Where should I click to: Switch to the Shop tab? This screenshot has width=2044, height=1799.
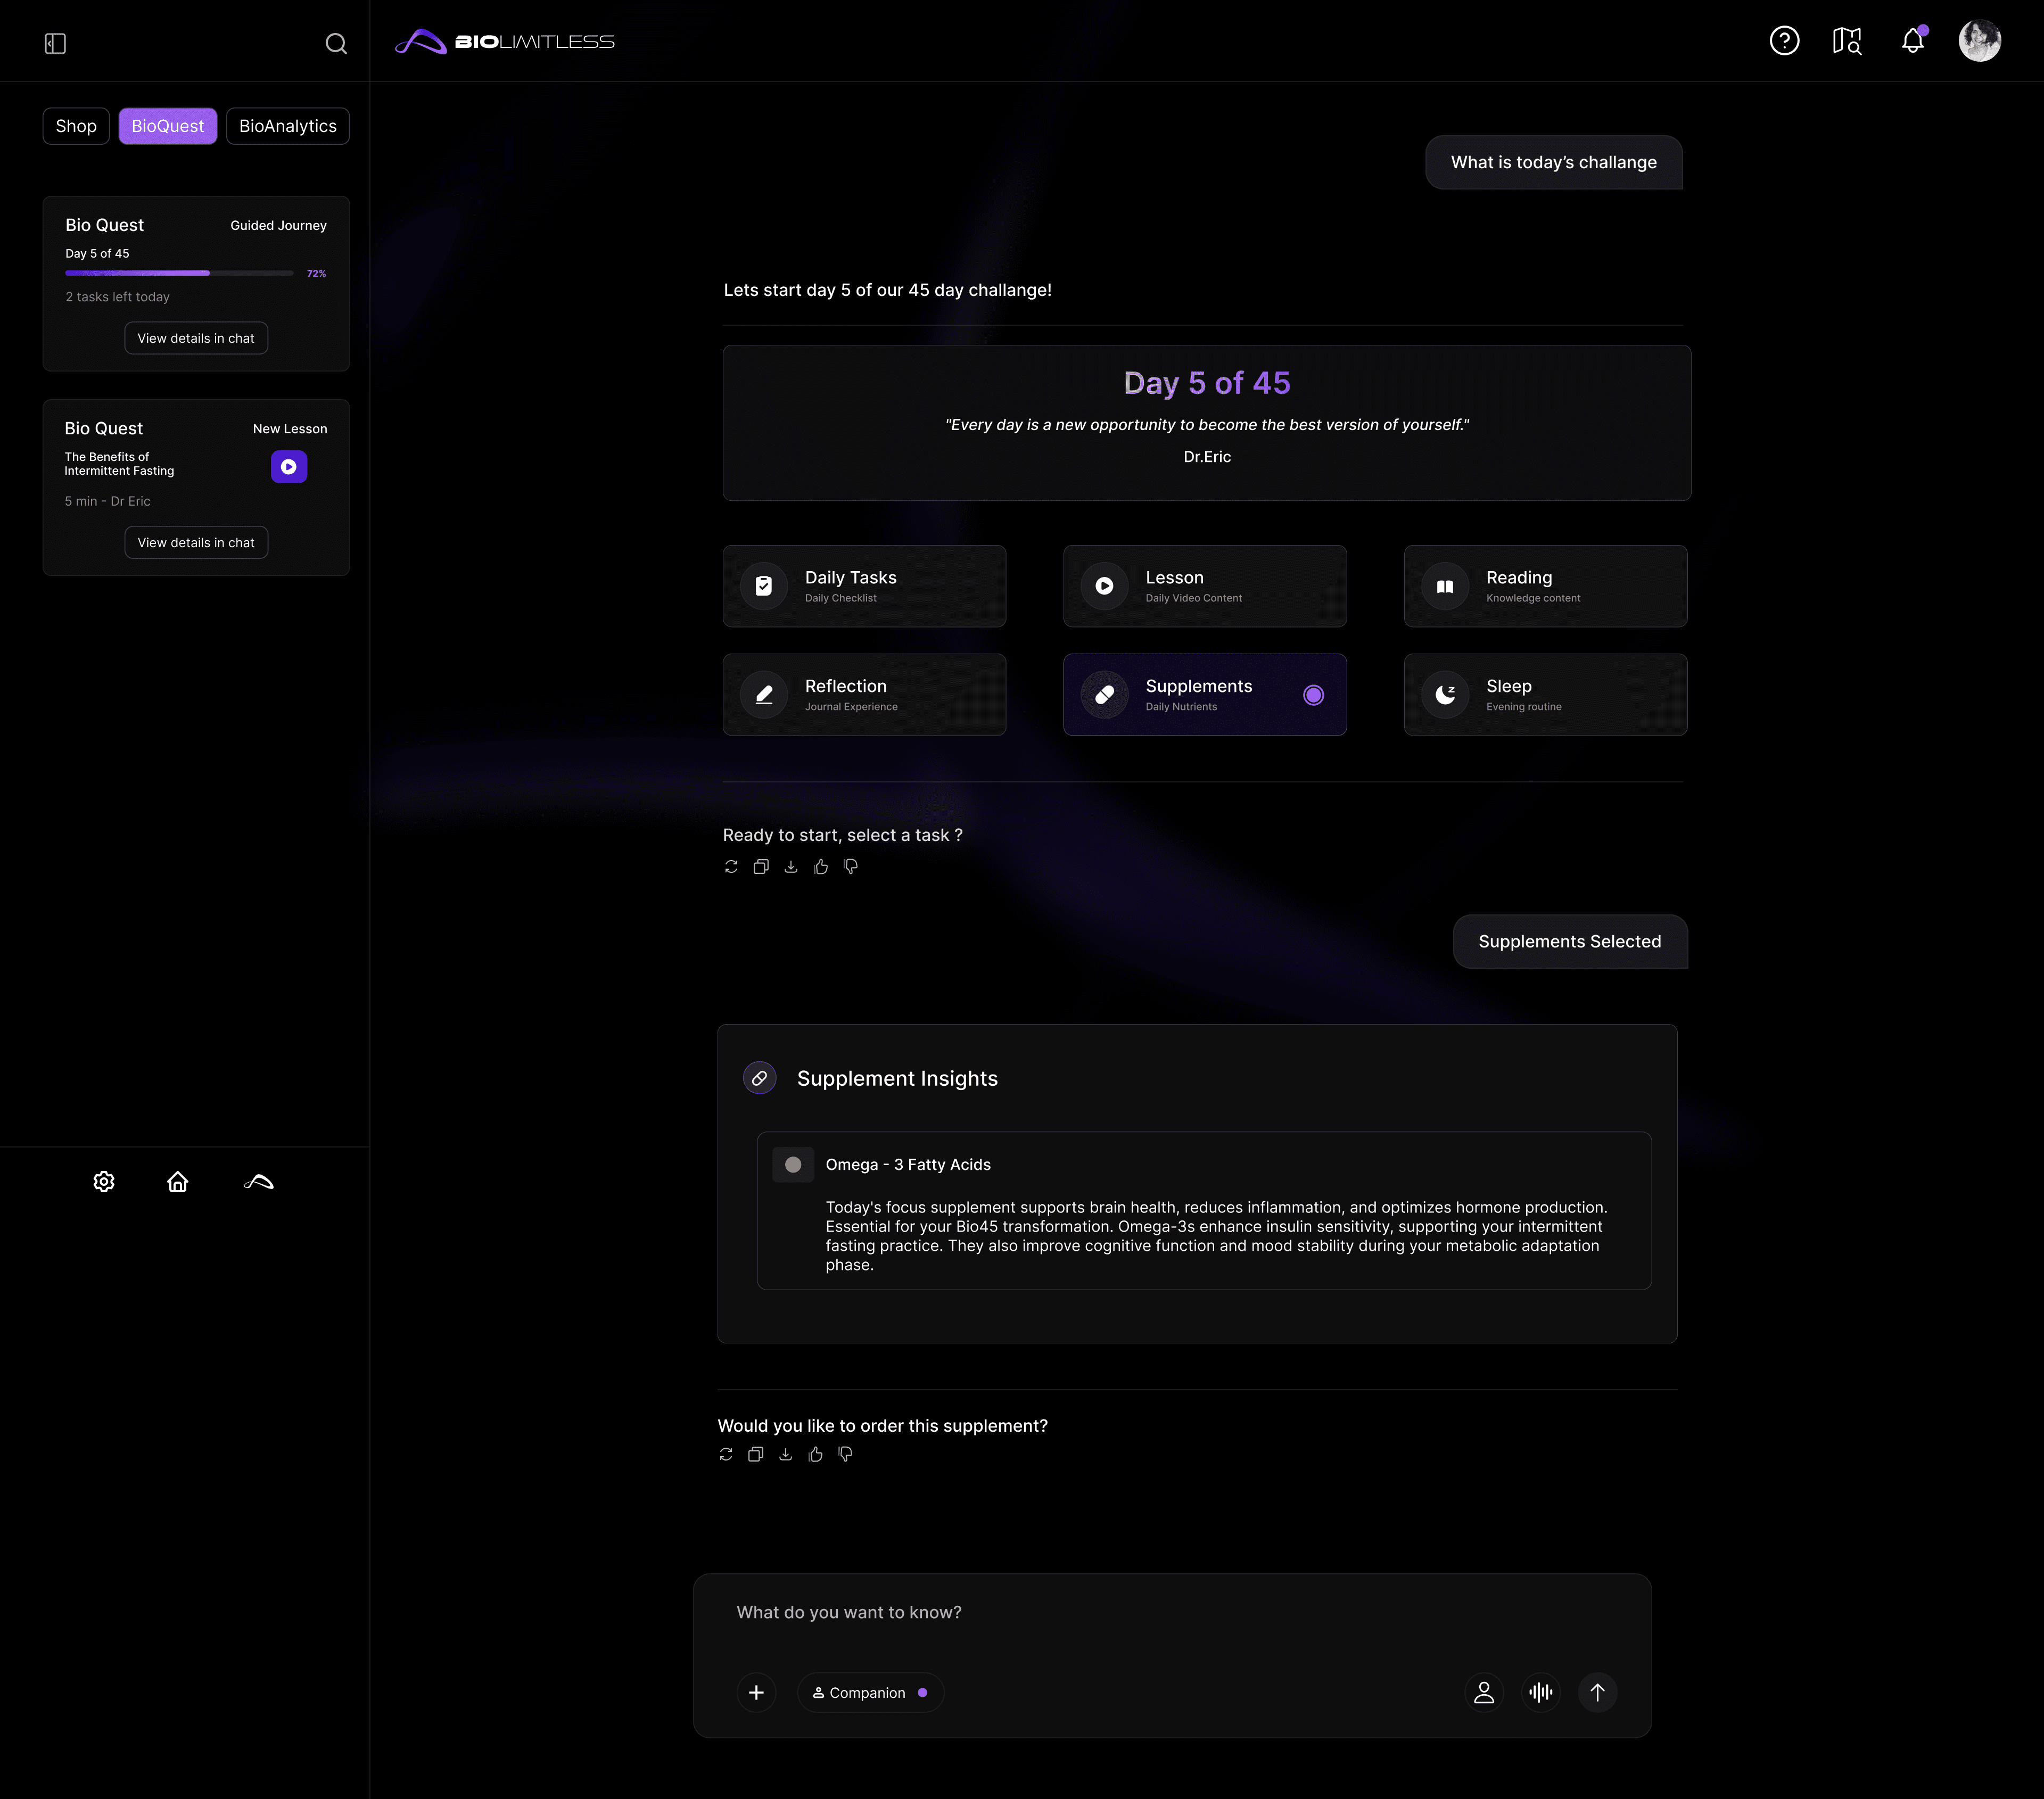(x=76, y=126)
